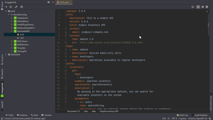Screen dimensions: 213x120
Task: Expand the RefReference API node
Action: tap(12, 45)
